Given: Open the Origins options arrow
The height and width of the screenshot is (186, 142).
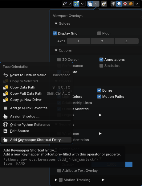Looking at the screenshot, I should coord(100,115).
